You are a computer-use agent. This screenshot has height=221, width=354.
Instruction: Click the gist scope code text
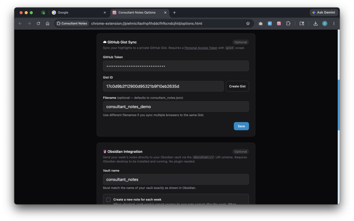click(230, 48)
